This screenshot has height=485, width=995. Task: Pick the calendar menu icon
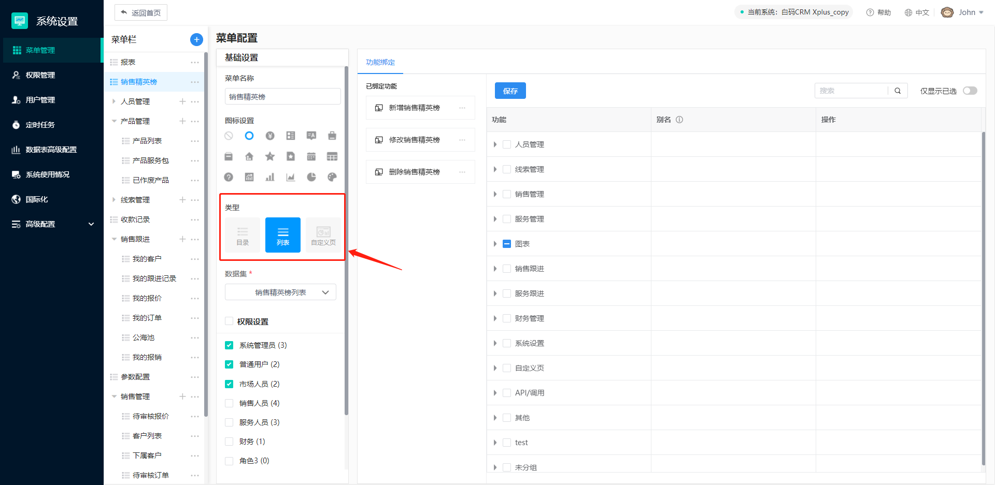tap(311, 156)
